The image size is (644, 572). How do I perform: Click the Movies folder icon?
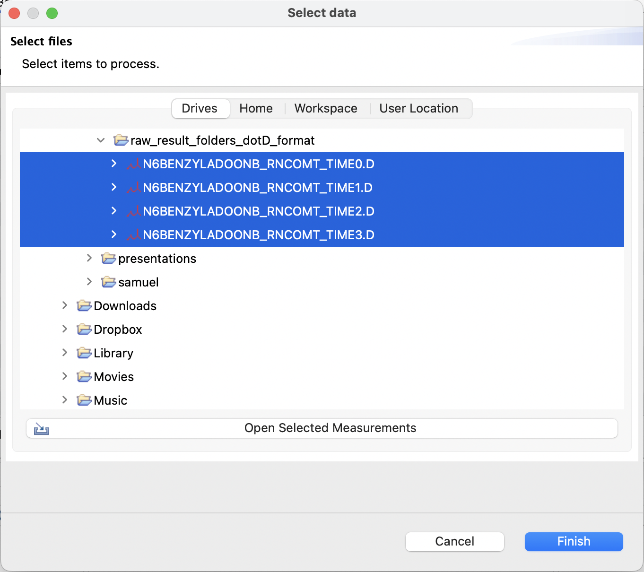pos(84,377)
